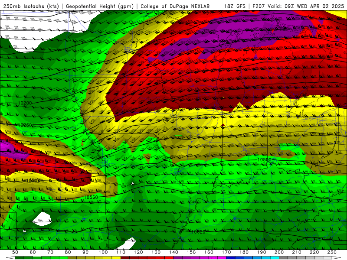The image size is (347, 260).
Task: Click the 10200 height contour label
Action: click(25, 103)
